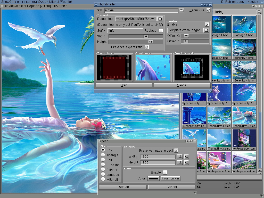Toggle the Recursive checkbox
This screenshot has width=264, height=198.
[x=208, y=10]
